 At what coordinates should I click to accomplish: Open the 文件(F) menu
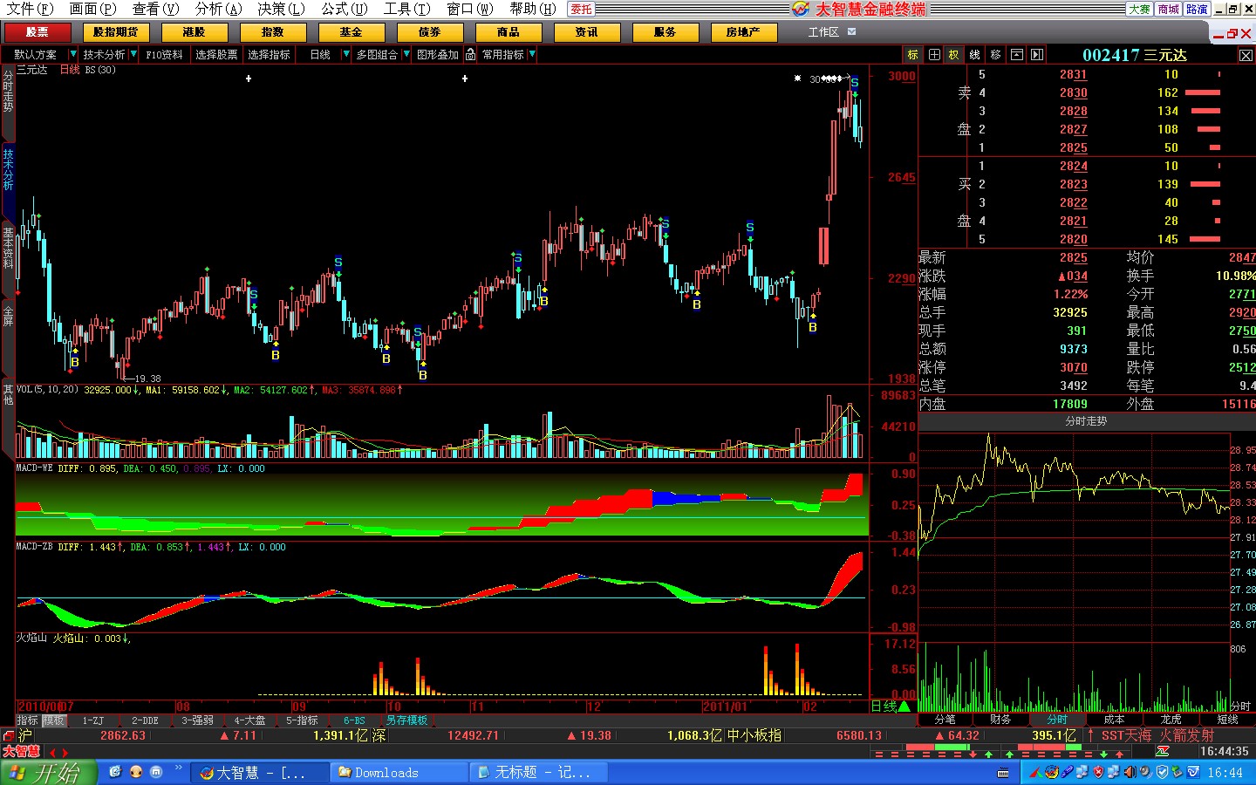coord(31,9)
